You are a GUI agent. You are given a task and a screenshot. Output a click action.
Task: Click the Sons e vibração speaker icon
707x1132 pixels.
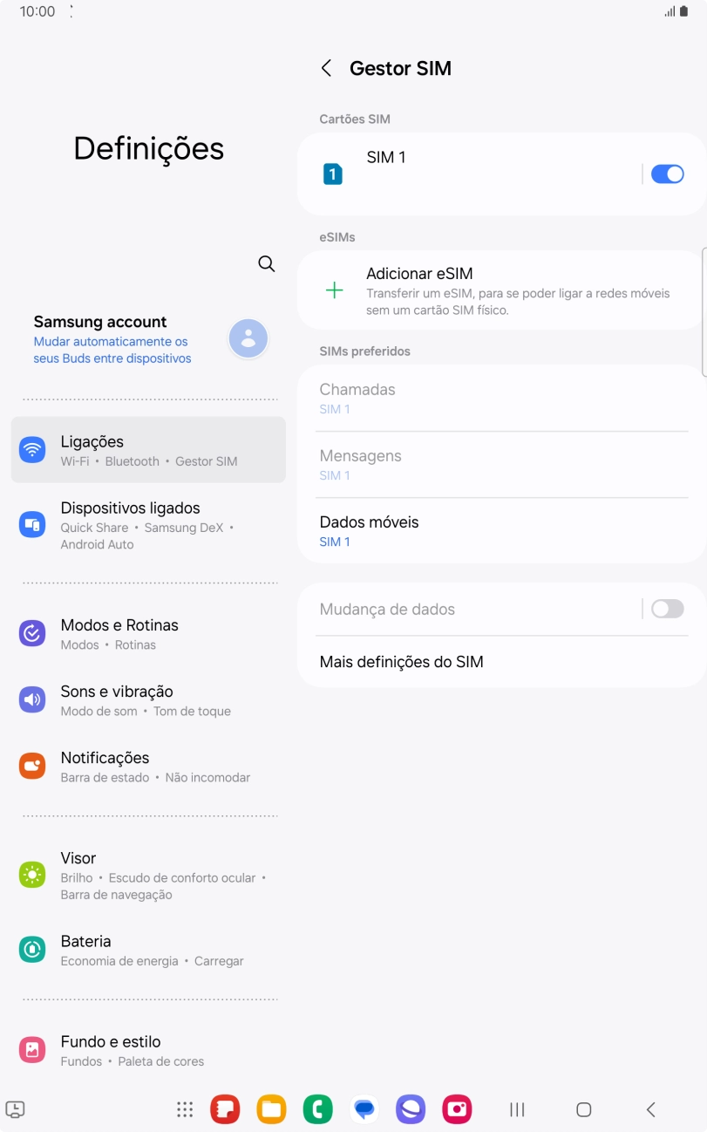point(32,699)
